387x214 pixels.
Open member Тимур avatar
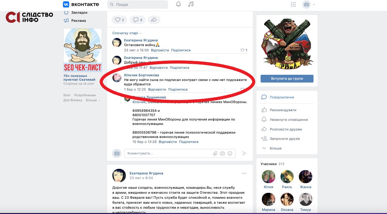(x=306, y=199)
